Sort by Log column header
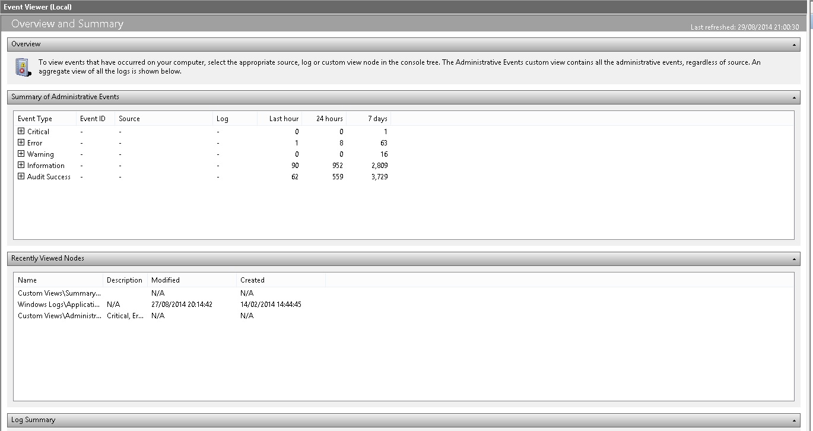Screen dimensions: 813x431 pos(235,119)
